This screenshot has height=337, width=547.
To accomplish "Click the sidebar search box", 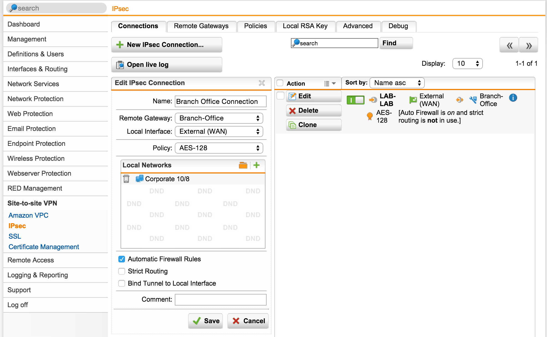I will tap(56, 8).
